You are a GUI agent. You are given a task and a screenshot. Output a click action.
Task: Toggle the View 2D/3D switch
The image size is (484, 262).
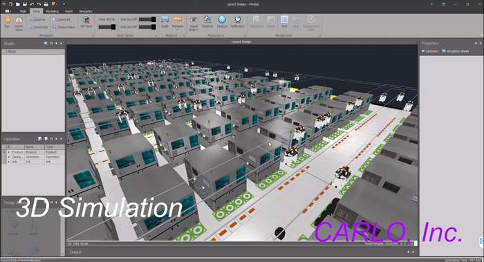click(x=106, y=27)
